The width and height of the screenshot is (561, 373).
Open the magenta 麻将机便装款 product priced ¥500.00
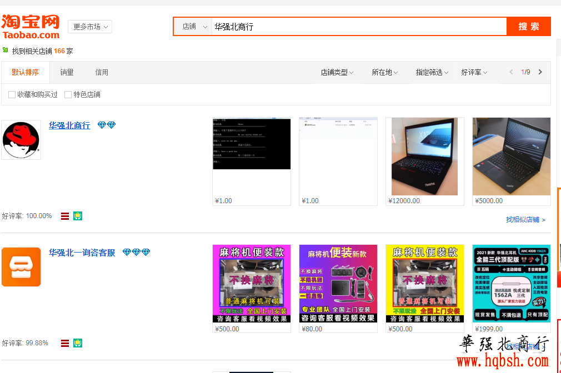point(252,284)
